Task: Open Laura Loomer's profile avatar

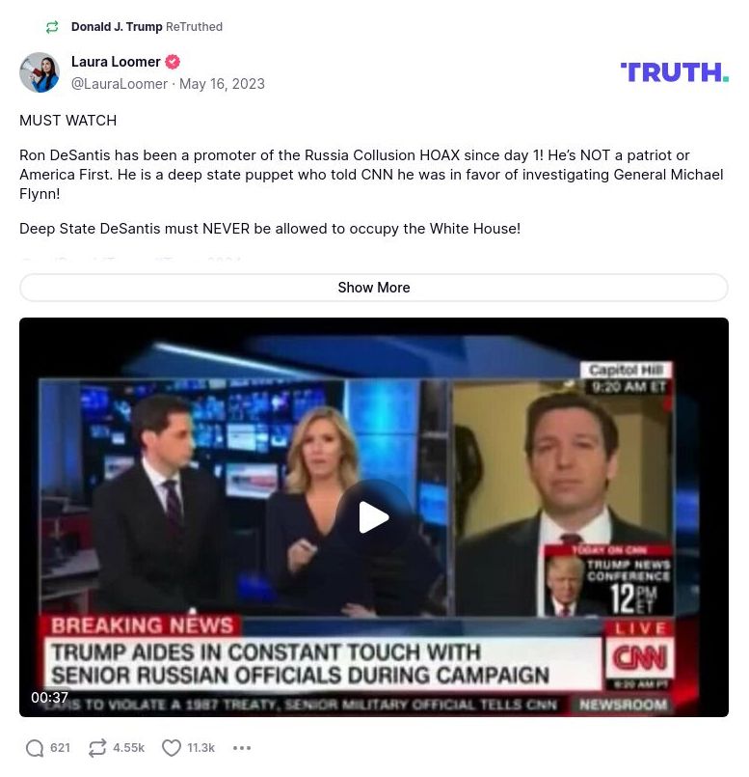Action: pyautogui.click(x=40, y=72)
